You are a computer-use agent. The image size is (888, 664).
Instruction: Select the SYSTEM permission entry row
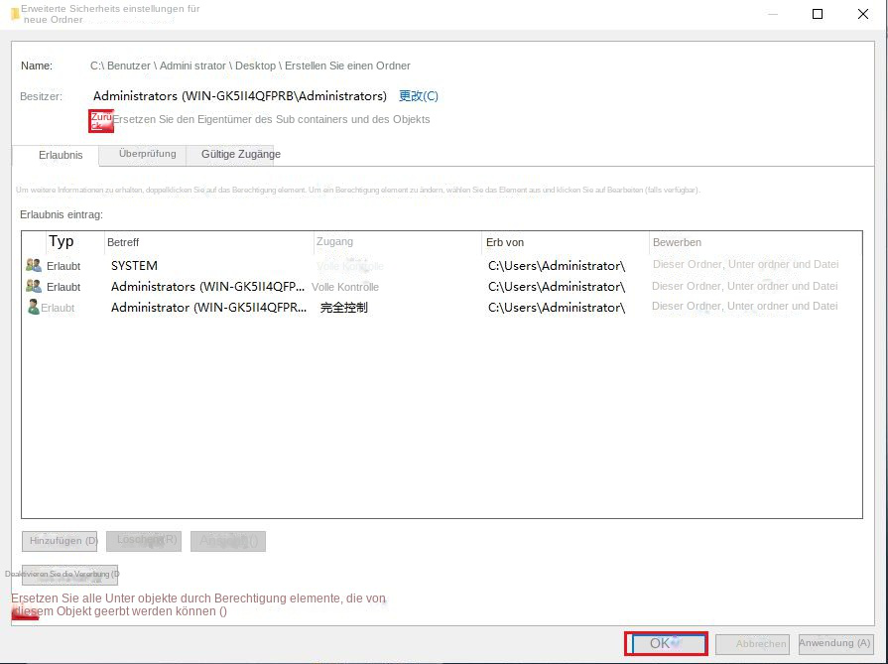(298, 266)
